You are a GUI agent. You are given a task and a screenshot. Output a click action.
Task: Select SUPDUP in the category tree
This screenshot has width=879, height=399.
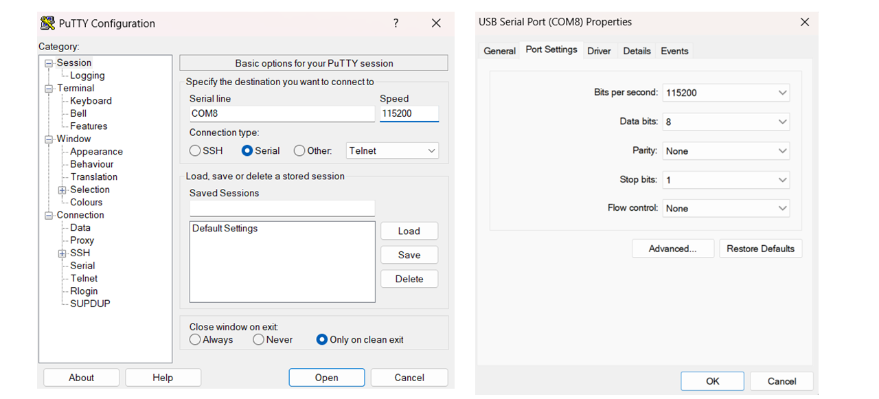coord(90,304)
